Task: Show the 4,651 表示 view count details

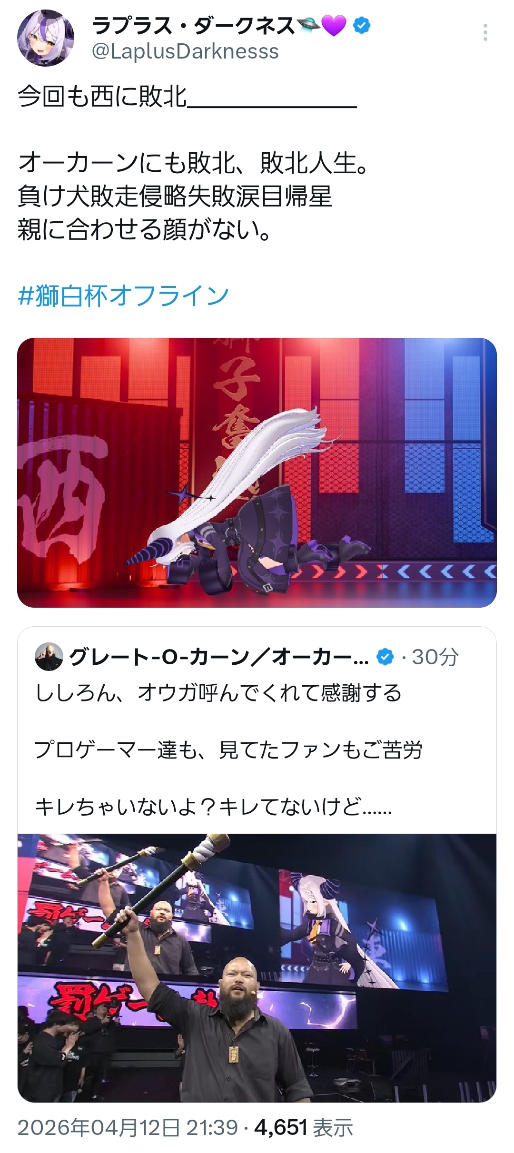Action: pyautogui.click(x=304, y=1128)
